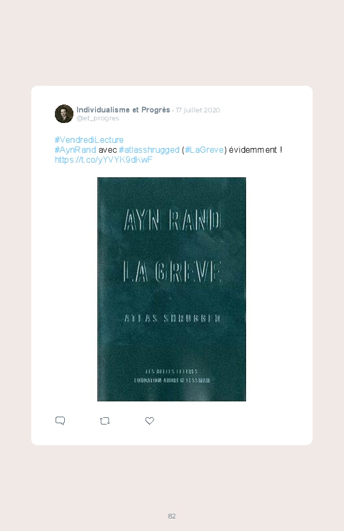Click the @et_progres handle
The height and width of the screenshot is (531, 344).
point(98,118)
